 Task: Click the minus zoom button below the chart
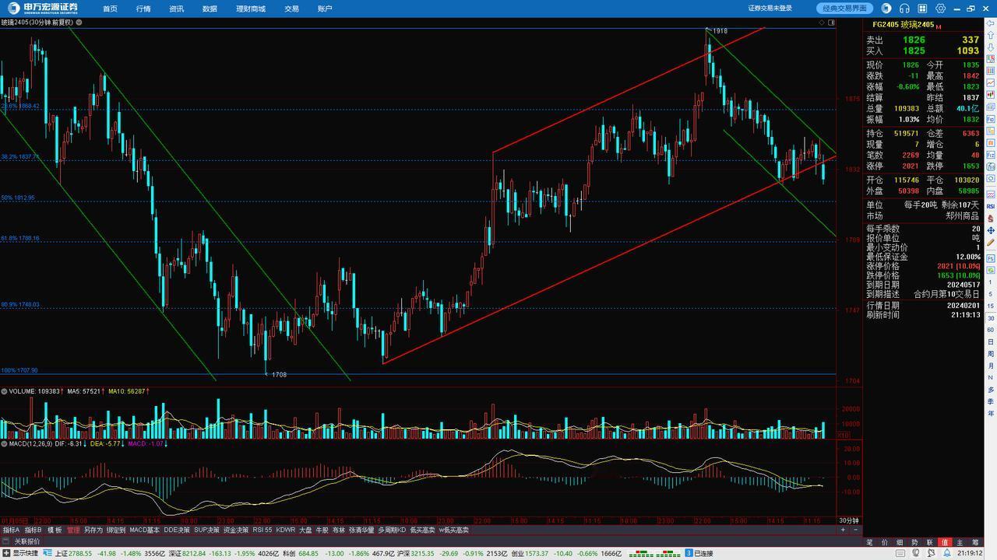[x=855, y=530]
